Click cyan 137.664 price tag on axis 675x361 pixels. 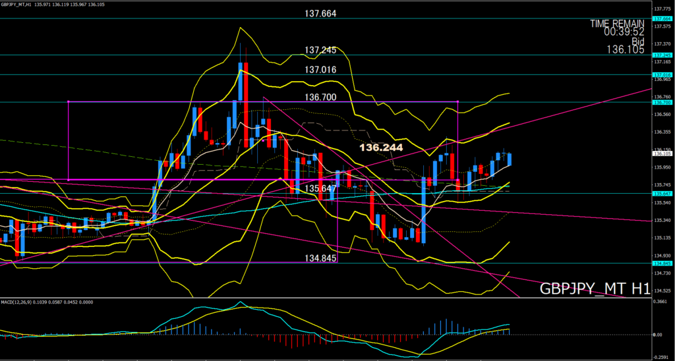coord(661,19)
